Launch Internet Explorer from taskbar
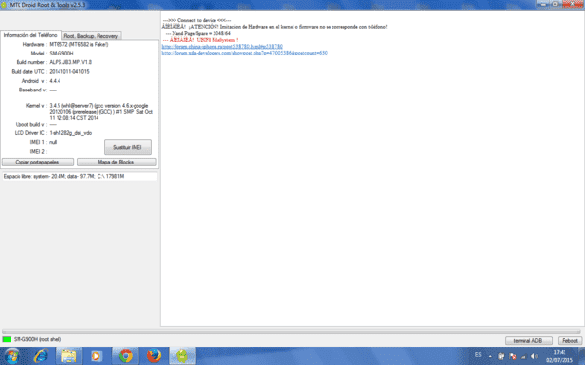 pyautogui.click(x=41, y=356)
